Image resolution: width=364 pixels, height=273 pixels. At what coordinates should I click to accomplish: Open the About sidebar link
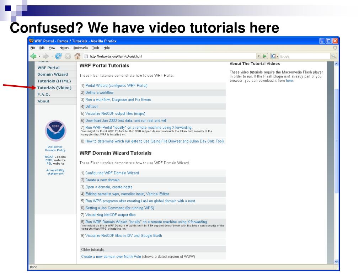(x=43, y=101)
